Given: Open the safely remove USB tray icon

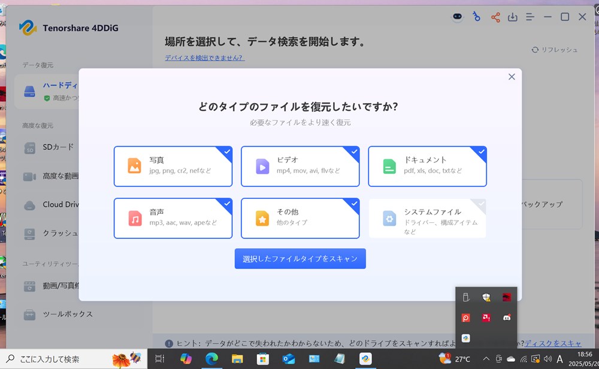Looking at the screenshot, I should 465,297.
